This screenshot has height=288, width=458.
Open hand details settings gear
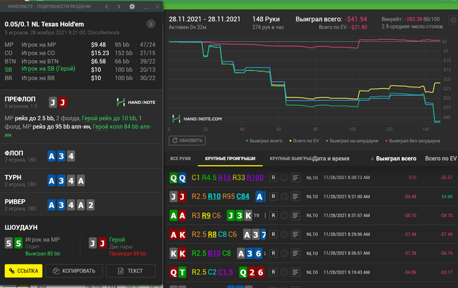[132, 6]
